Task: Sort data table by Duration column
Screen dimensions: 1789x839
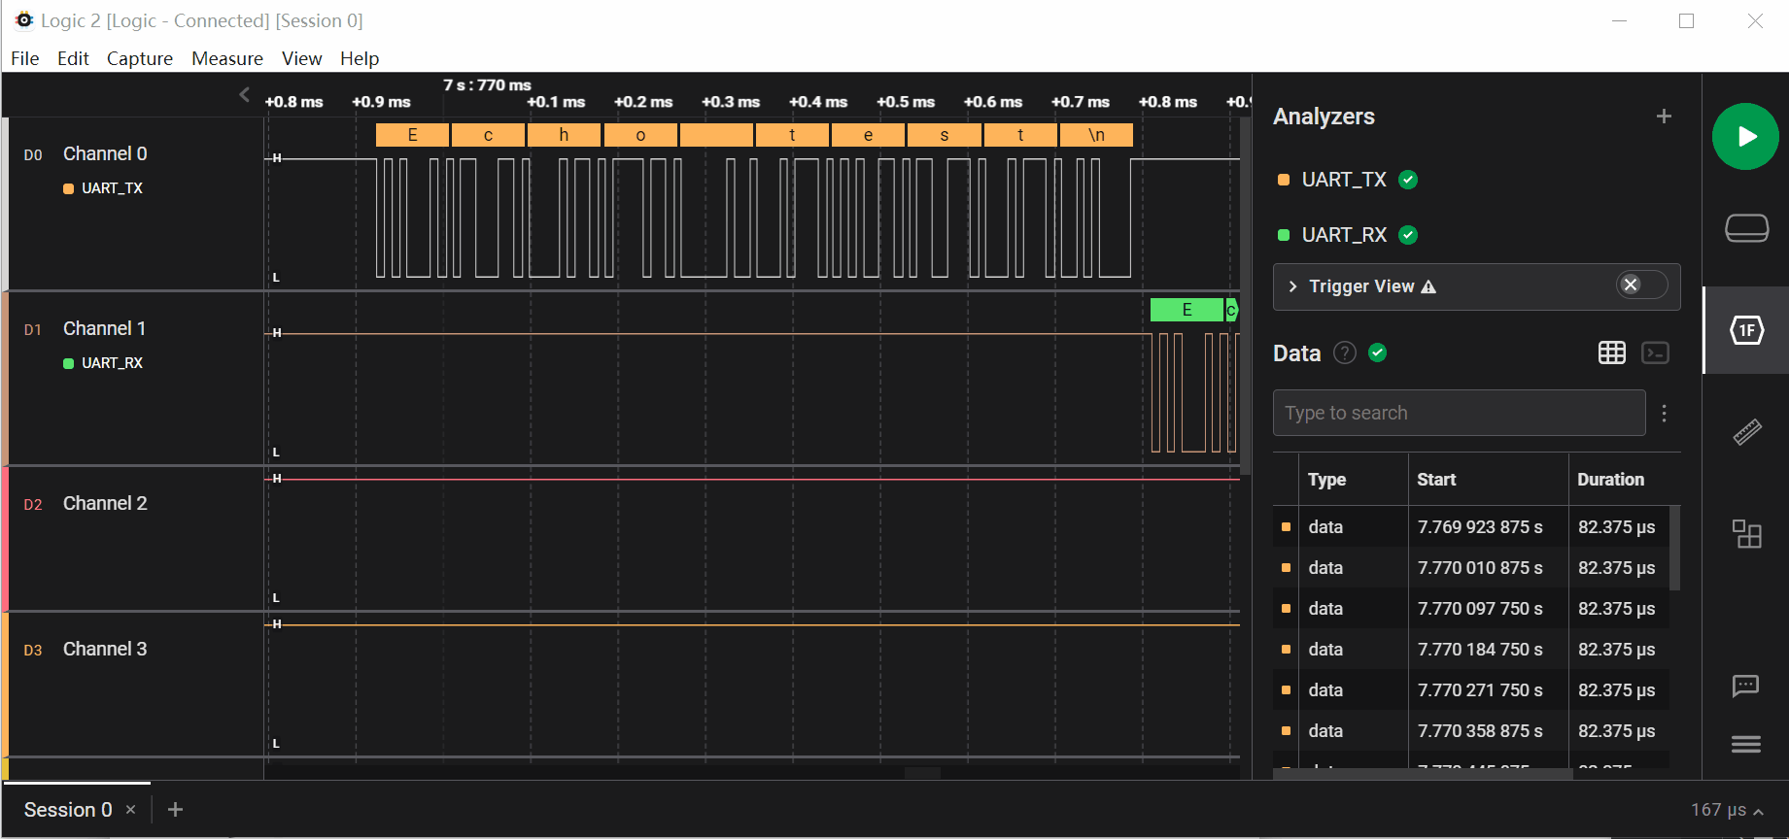Action: point(1610,480)
